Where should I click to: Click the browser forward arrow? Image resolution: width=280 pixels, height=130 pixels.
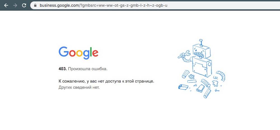click(x=15, y=5)
